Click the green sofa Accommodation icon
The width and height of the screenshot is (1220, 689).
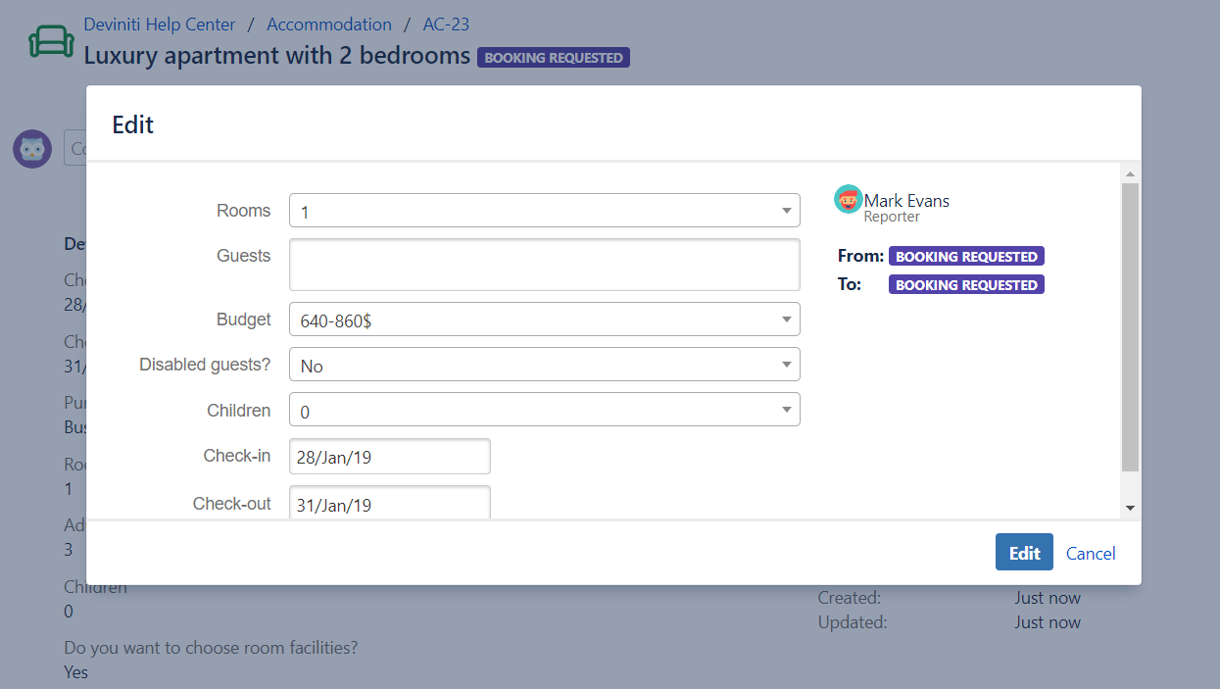(51, 41)
